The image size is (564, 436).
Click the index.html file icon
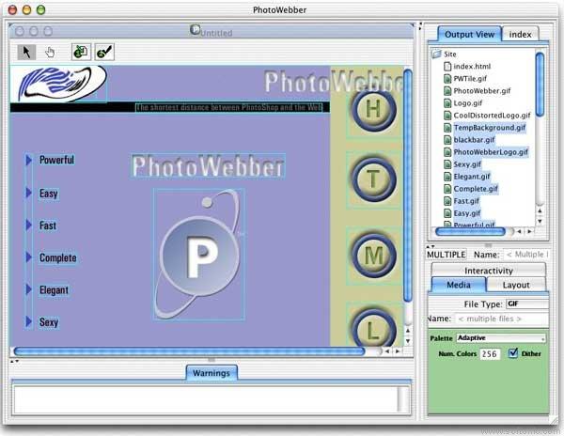coord(447,66)
